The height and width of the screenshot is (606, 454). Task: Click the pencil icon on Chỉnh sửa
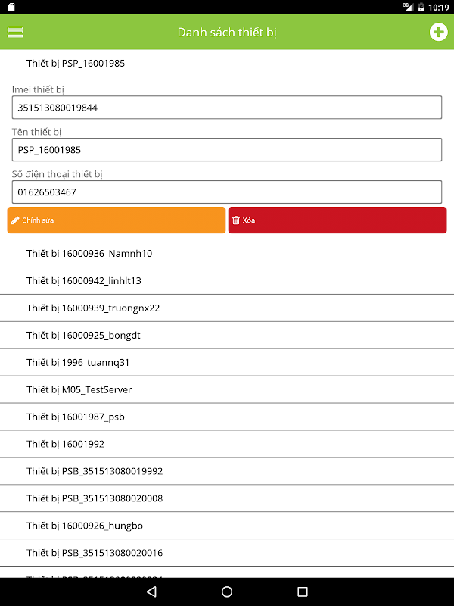(15, 220)
